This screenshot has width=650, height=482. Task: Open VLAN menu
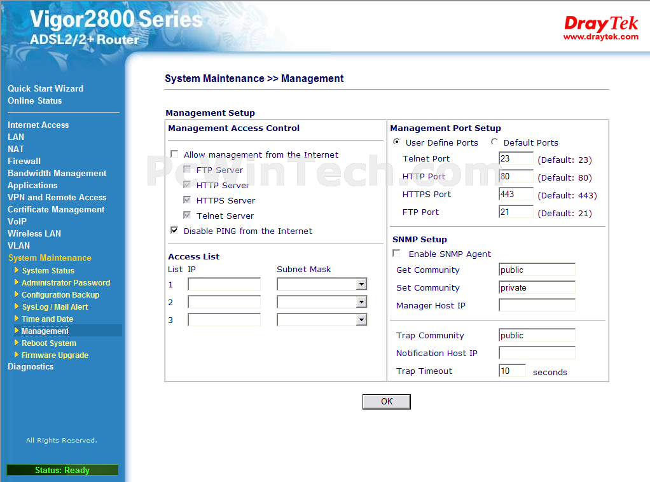click(x=18, y=245)
